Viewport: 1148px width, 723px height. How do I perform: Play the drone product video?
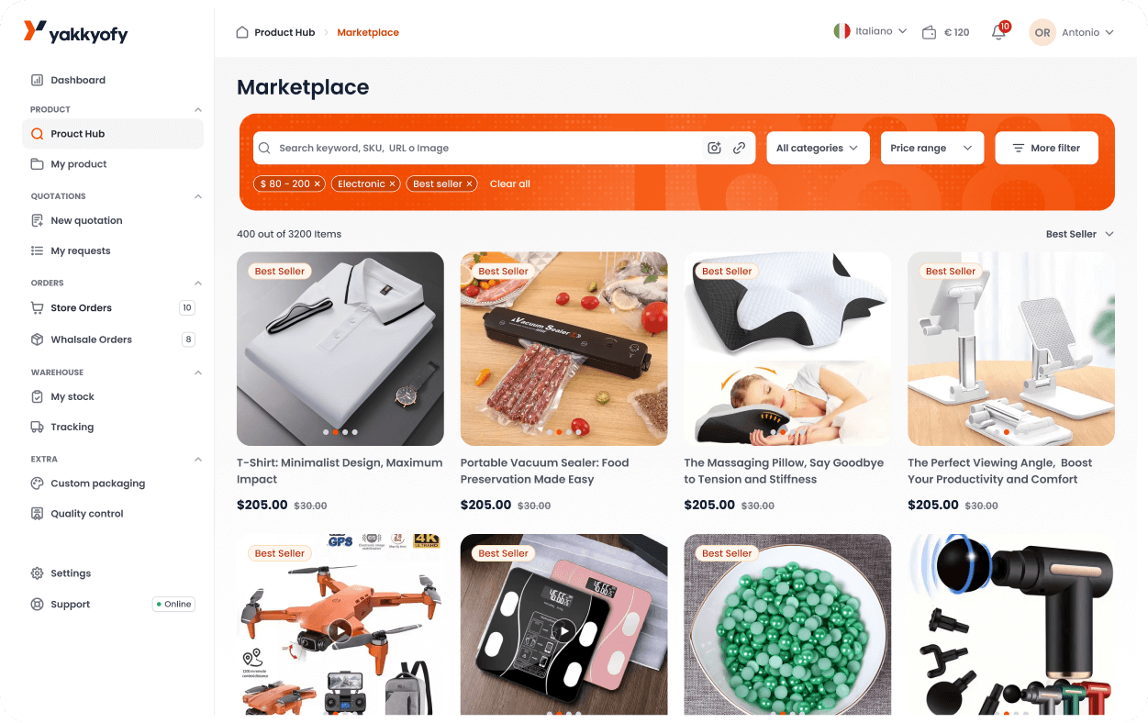click(x=340, y=630)
